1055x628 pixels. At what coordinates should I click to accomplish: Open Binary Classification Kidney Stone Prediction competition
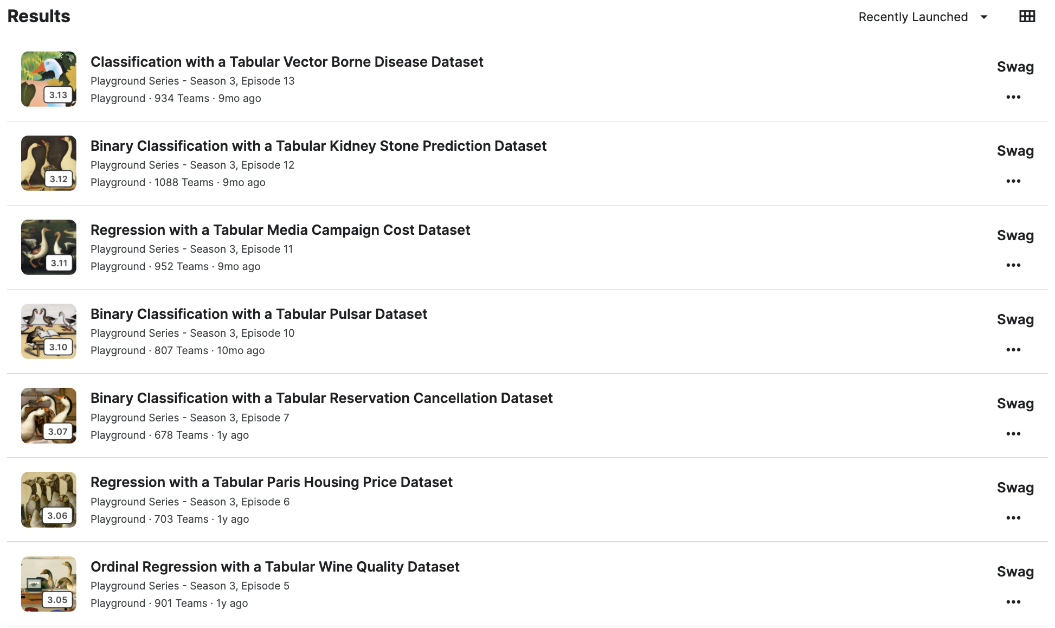click(318, 146)
